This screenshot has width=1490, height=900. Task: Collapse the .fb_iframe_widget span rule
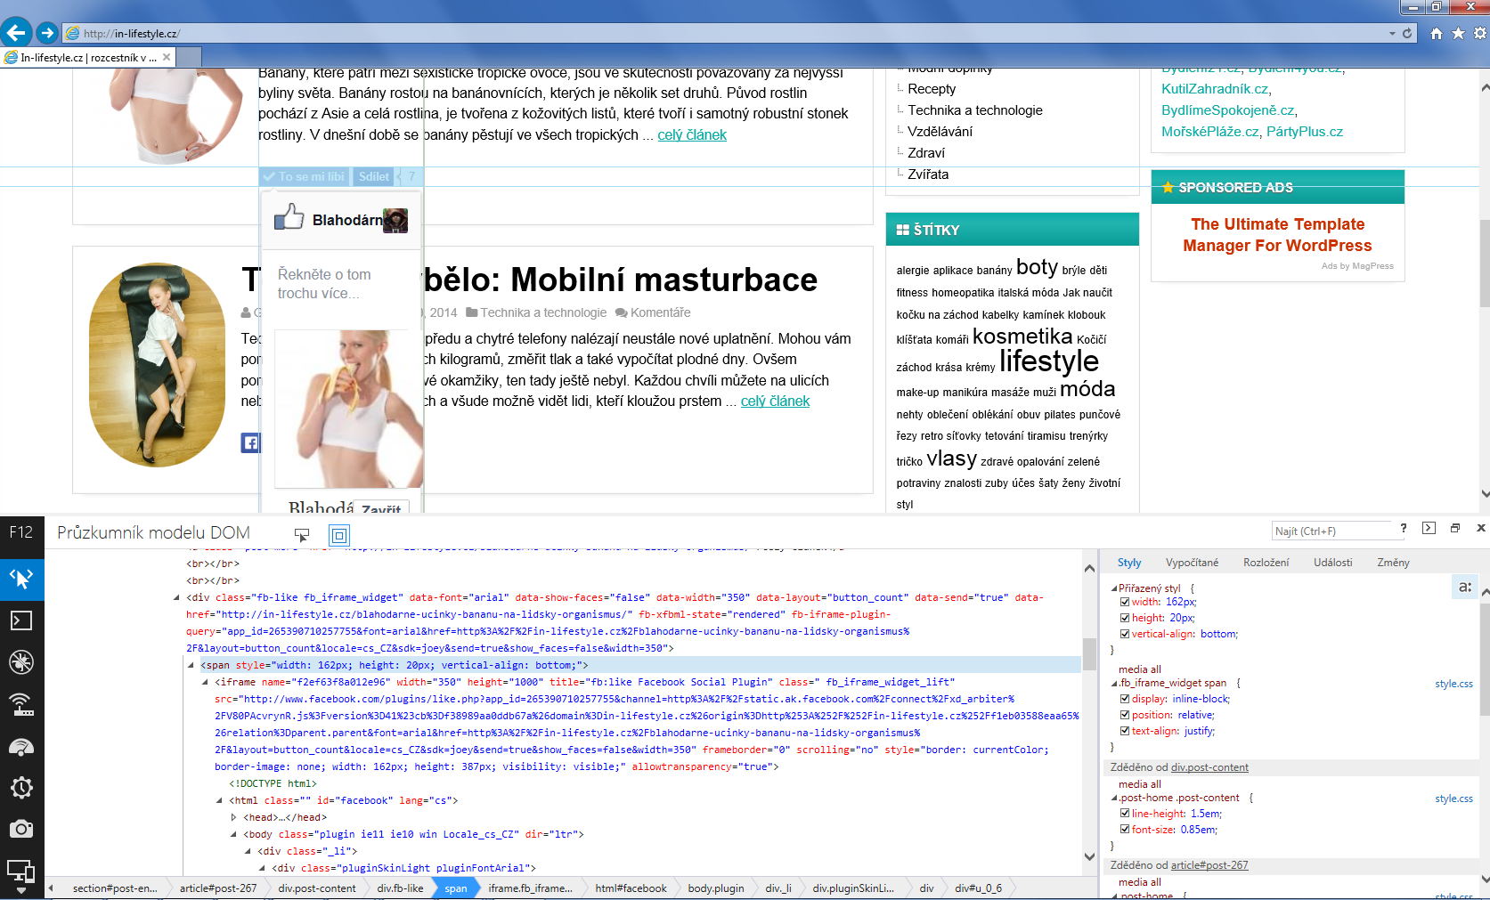click(1114, 684)
